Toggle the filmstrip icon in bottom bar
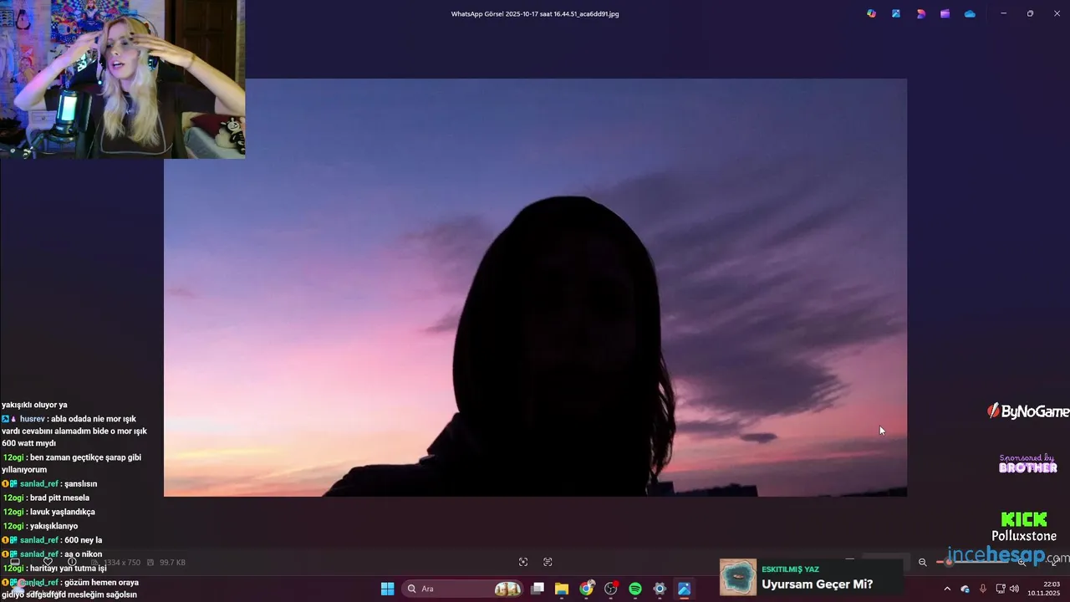 tap(15, 562)
